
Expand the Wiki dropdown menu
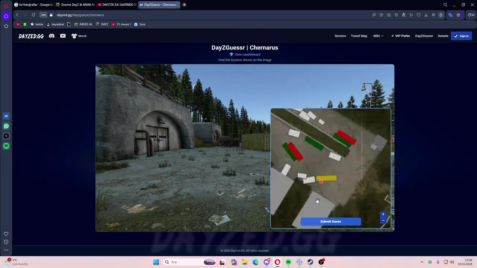[x=378, y=36]
